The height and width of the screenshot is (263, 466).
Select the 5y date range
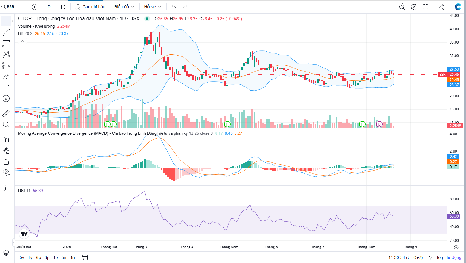[x=22, y=257]
